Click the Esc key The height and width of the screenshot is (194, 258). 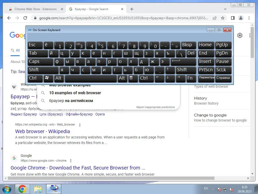(x=35, y=45)
